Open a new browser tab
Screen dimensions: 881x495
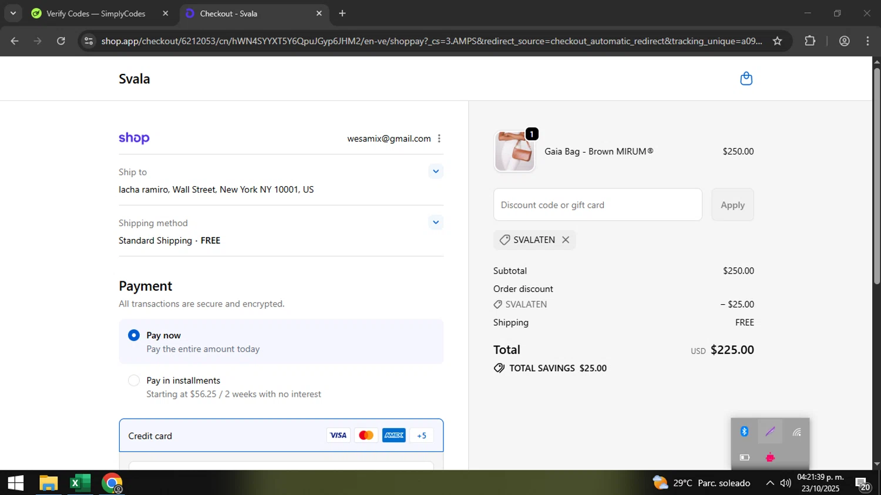coord(342,13)
